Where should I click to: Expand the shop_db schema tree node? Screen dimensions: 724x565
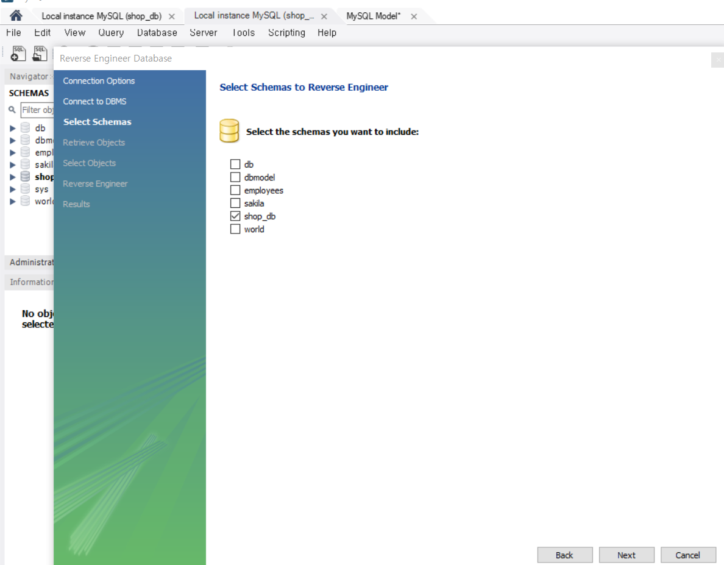(12, 177)
